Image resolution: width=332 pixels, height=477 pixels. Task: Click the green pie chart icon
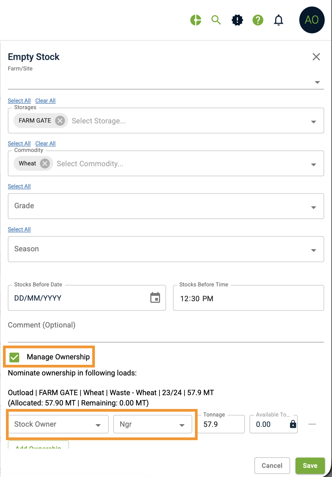pos(196,20)
